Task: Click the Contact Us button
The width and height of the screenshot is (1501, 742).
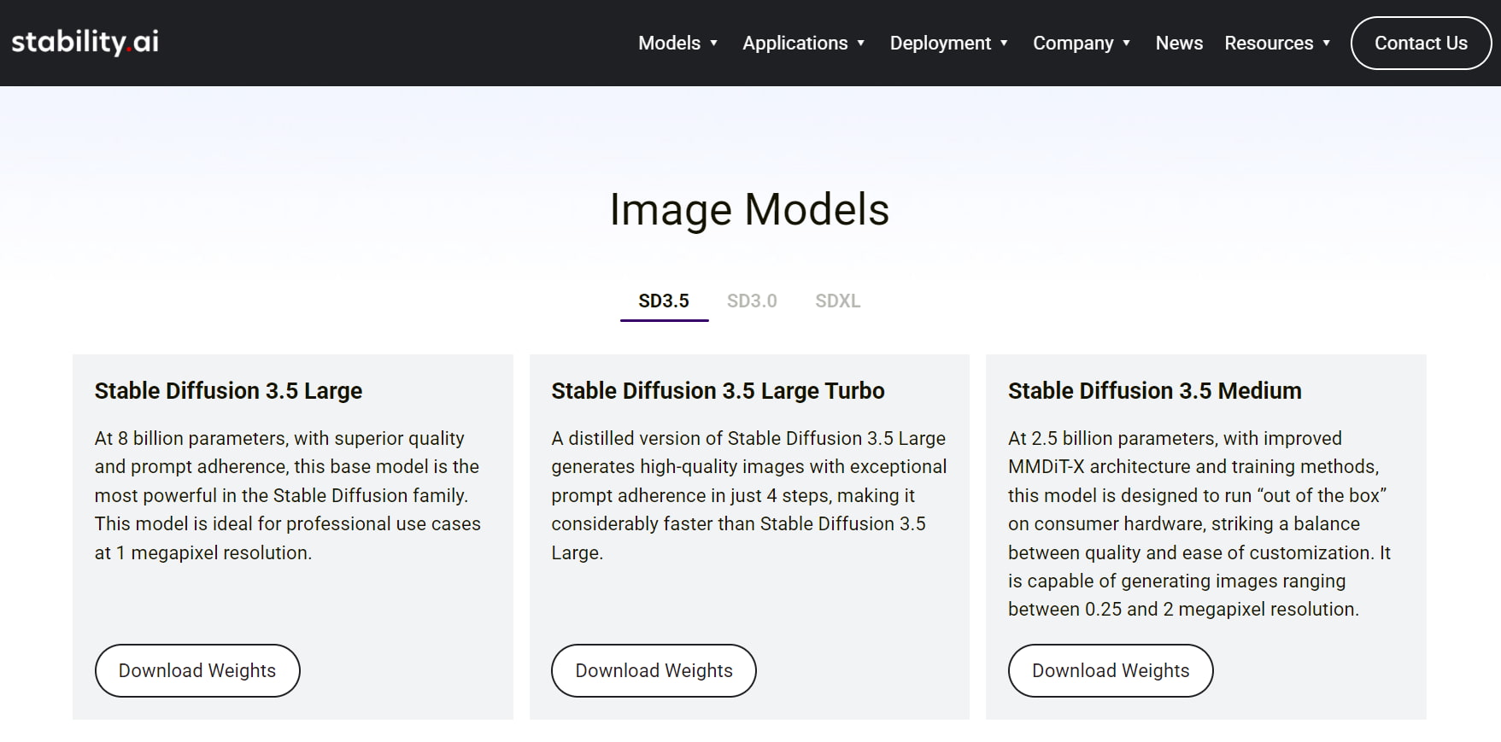Action: 1421,44
